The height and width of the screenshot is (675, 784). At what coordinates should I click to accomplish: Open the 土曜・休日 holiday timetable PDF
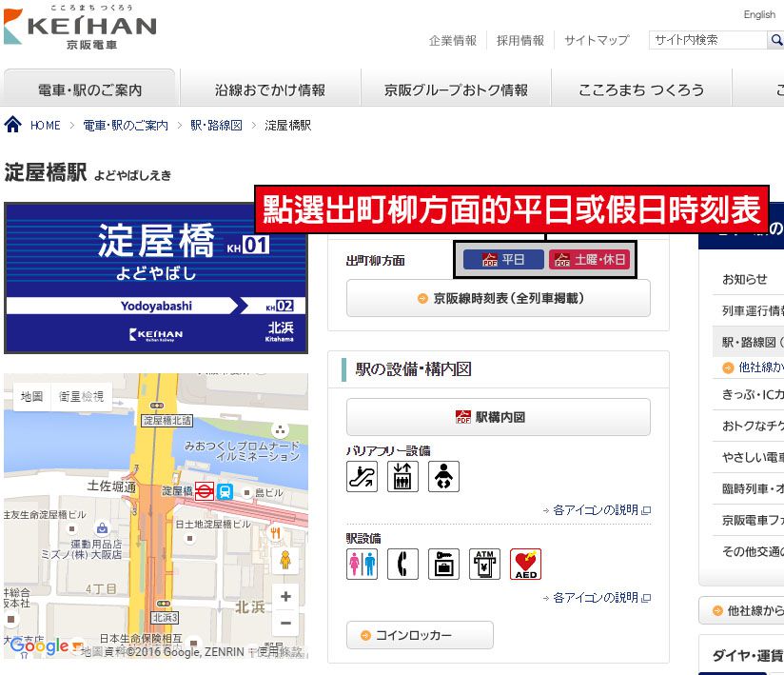590,260
